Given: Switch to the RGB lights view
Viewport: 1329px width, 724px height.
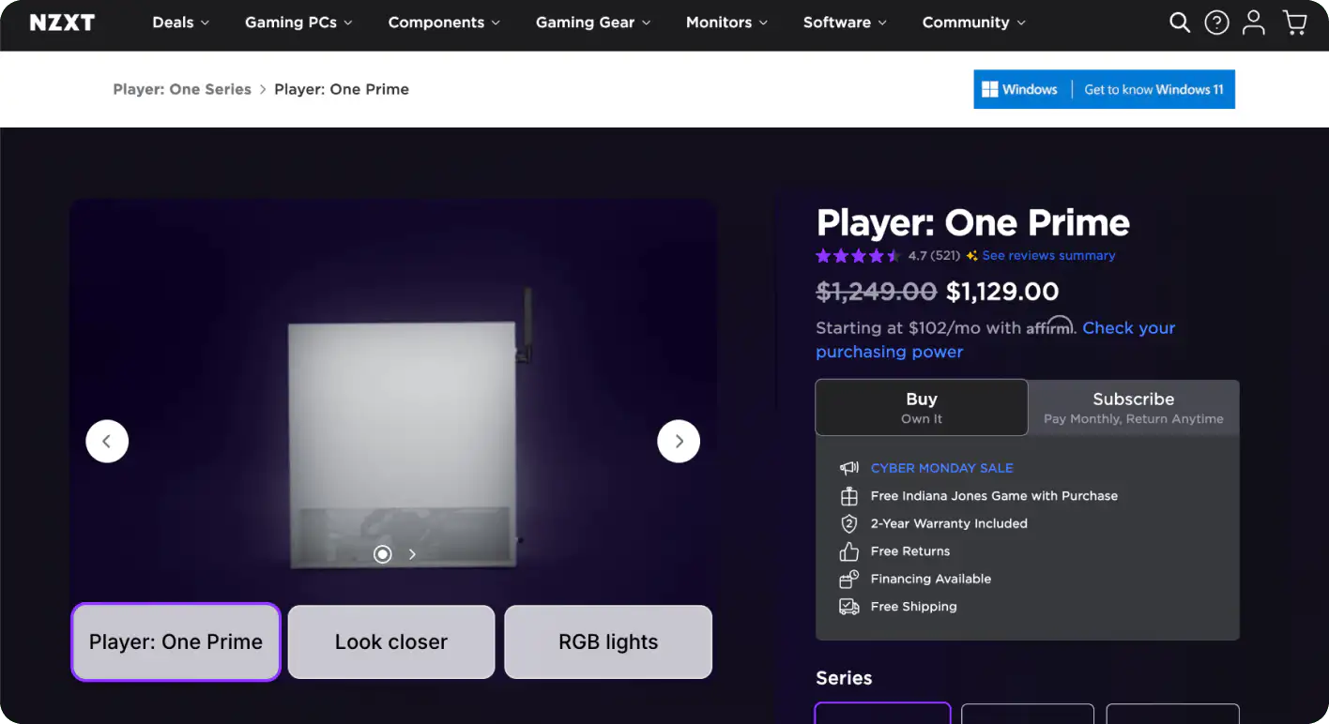Looking at the screenshot, I should [608, 641].
